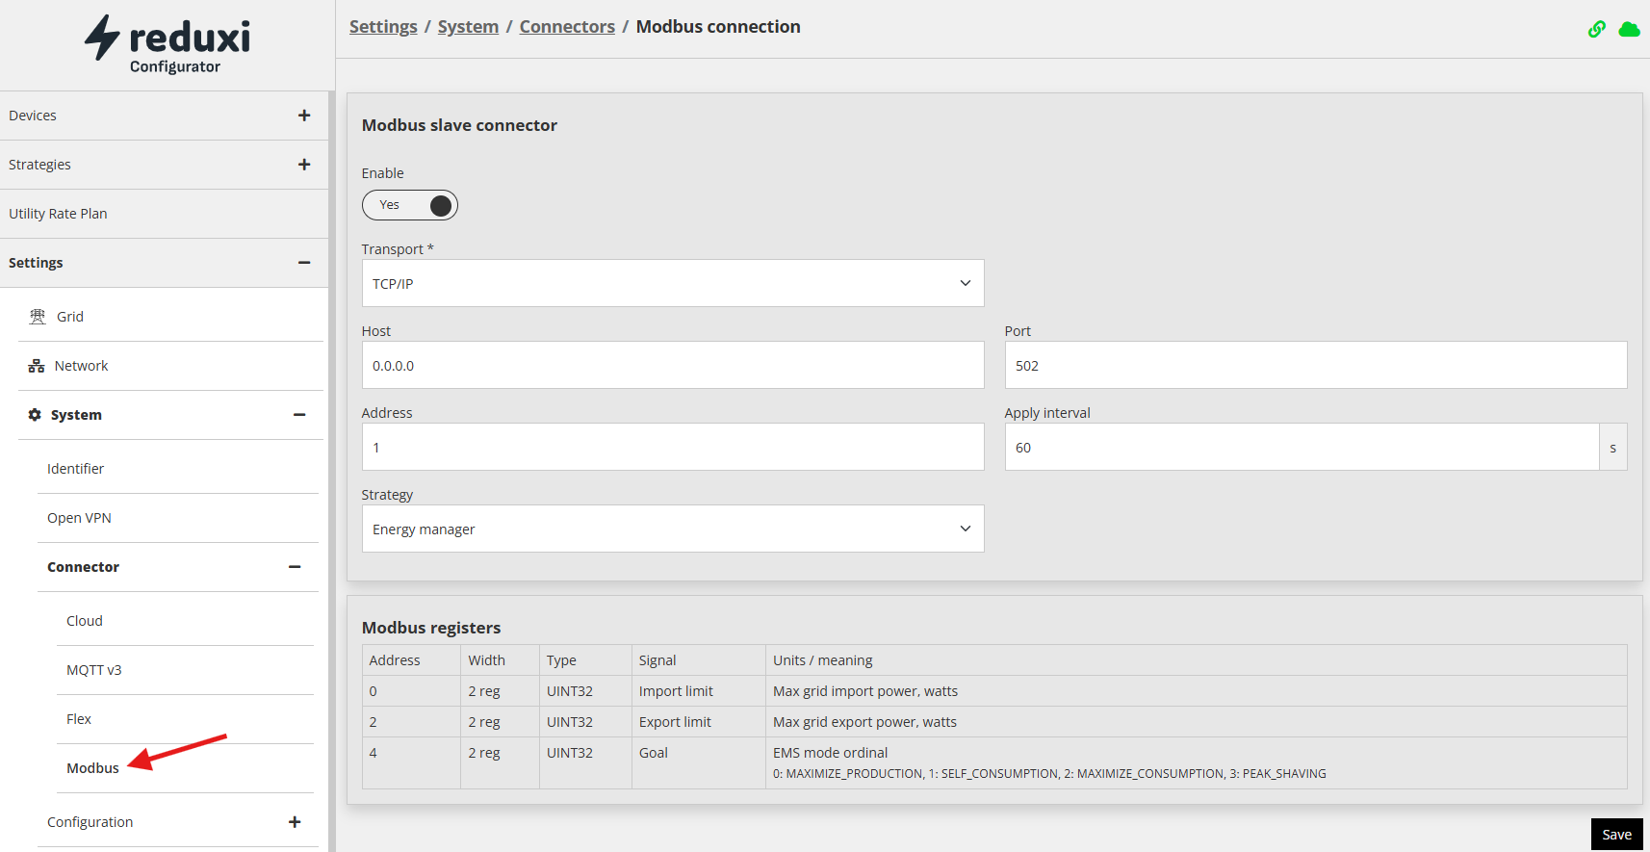The width and height of the screenshot is (1650, 852).
Task: Open the Network settings page
Action: 170,366
